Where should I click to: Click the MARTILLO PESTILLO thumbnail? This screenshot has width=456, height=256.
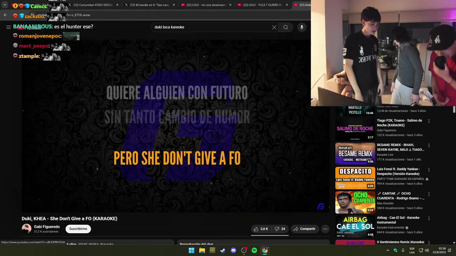click(x=355, y=111)
